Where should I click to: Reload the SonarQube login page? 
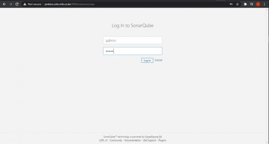click(17, 4)
